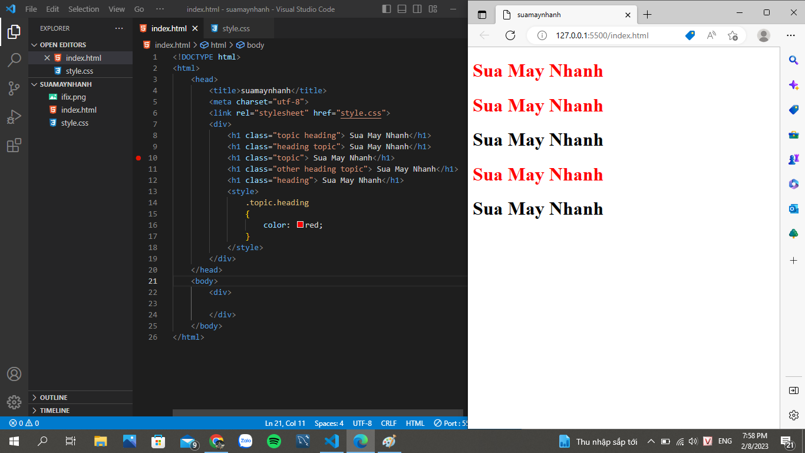Viewport: 805px width, 453px height.
Task: View site information icon in address bar
Action: tap(542, 35)
